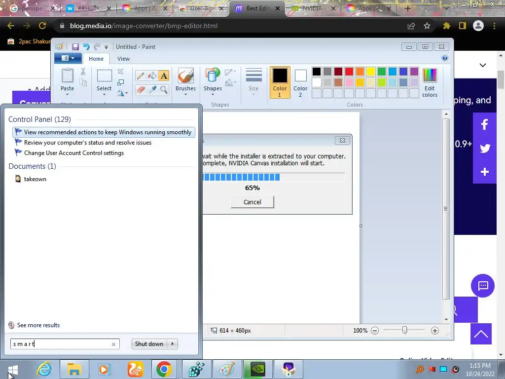This screenshot has height=379, width=505.
Task: Click the Brushes tool icon
Action: [x=185, y=76]
